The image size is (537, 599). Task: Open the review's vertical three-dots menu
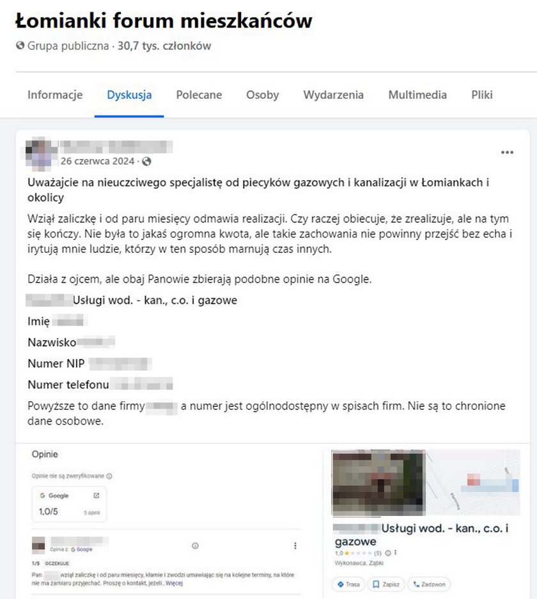pyautogui.click(x=295, y=545)
